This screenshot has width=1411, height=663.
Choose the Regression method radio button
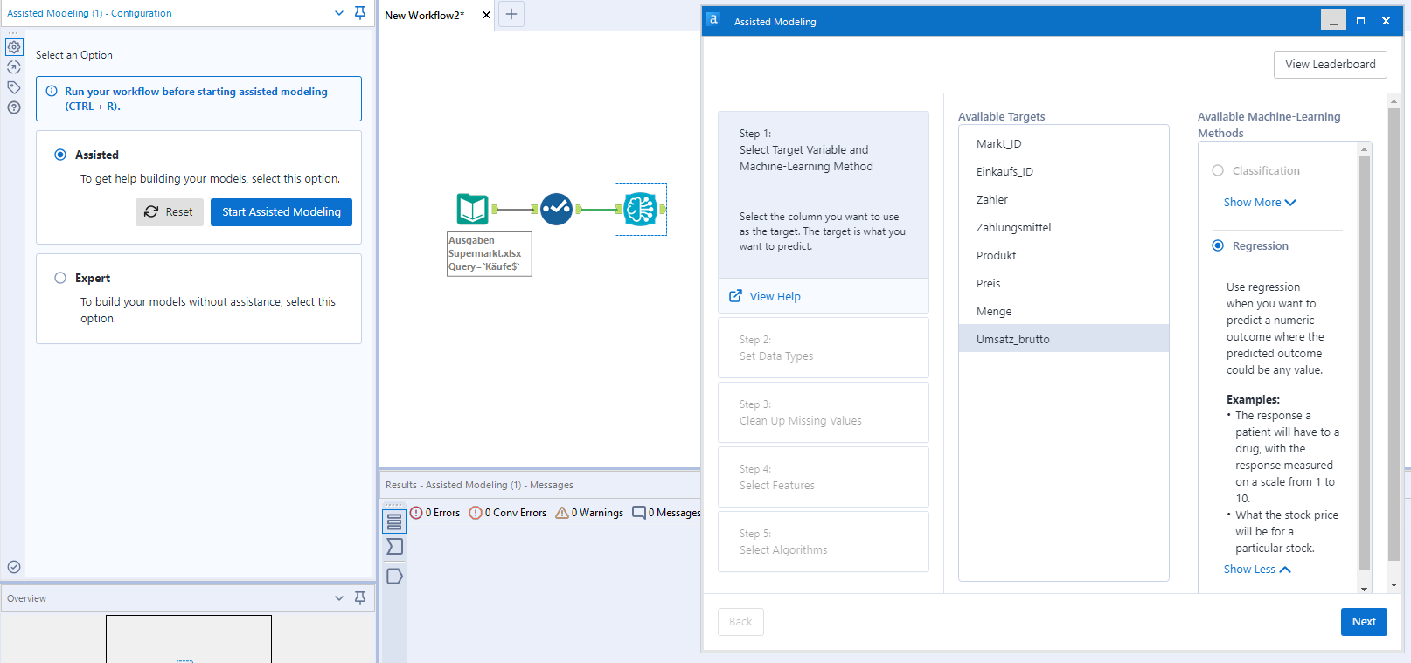[1218, 245]
